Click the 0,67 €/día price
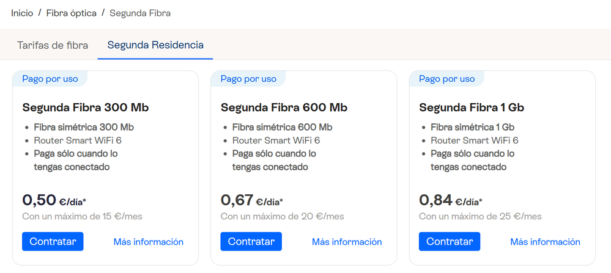The width and height of the screenshot is (611, 273). click(x=251, y=200)
